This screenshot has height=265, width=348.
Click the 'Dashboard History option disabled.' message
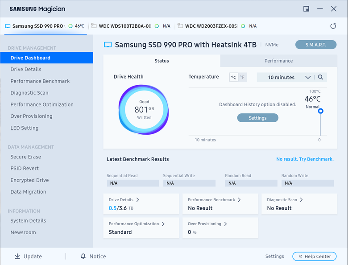tap(257, 104)
